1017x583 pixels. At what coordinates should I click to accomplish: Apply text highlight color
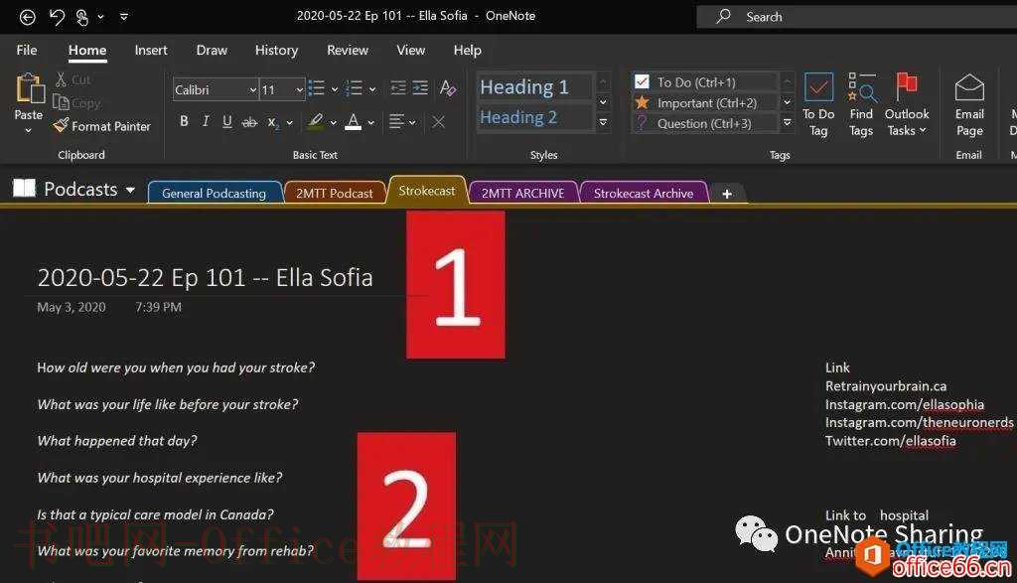point(316,121)
